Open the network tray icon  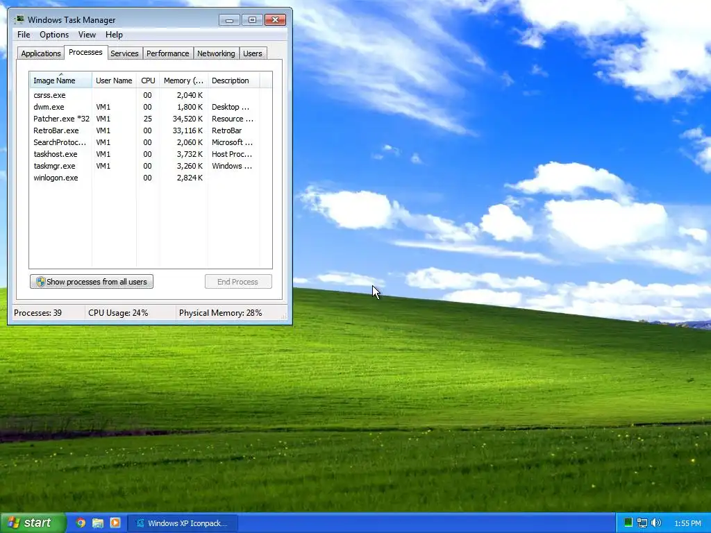(642, 523)
